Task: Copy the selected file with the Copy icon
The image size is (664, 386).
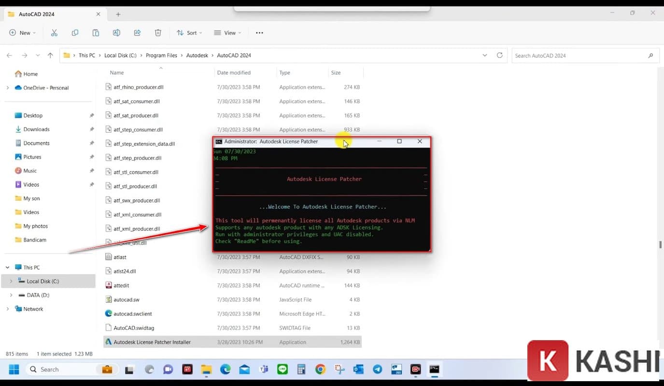Action: (74, 32)
